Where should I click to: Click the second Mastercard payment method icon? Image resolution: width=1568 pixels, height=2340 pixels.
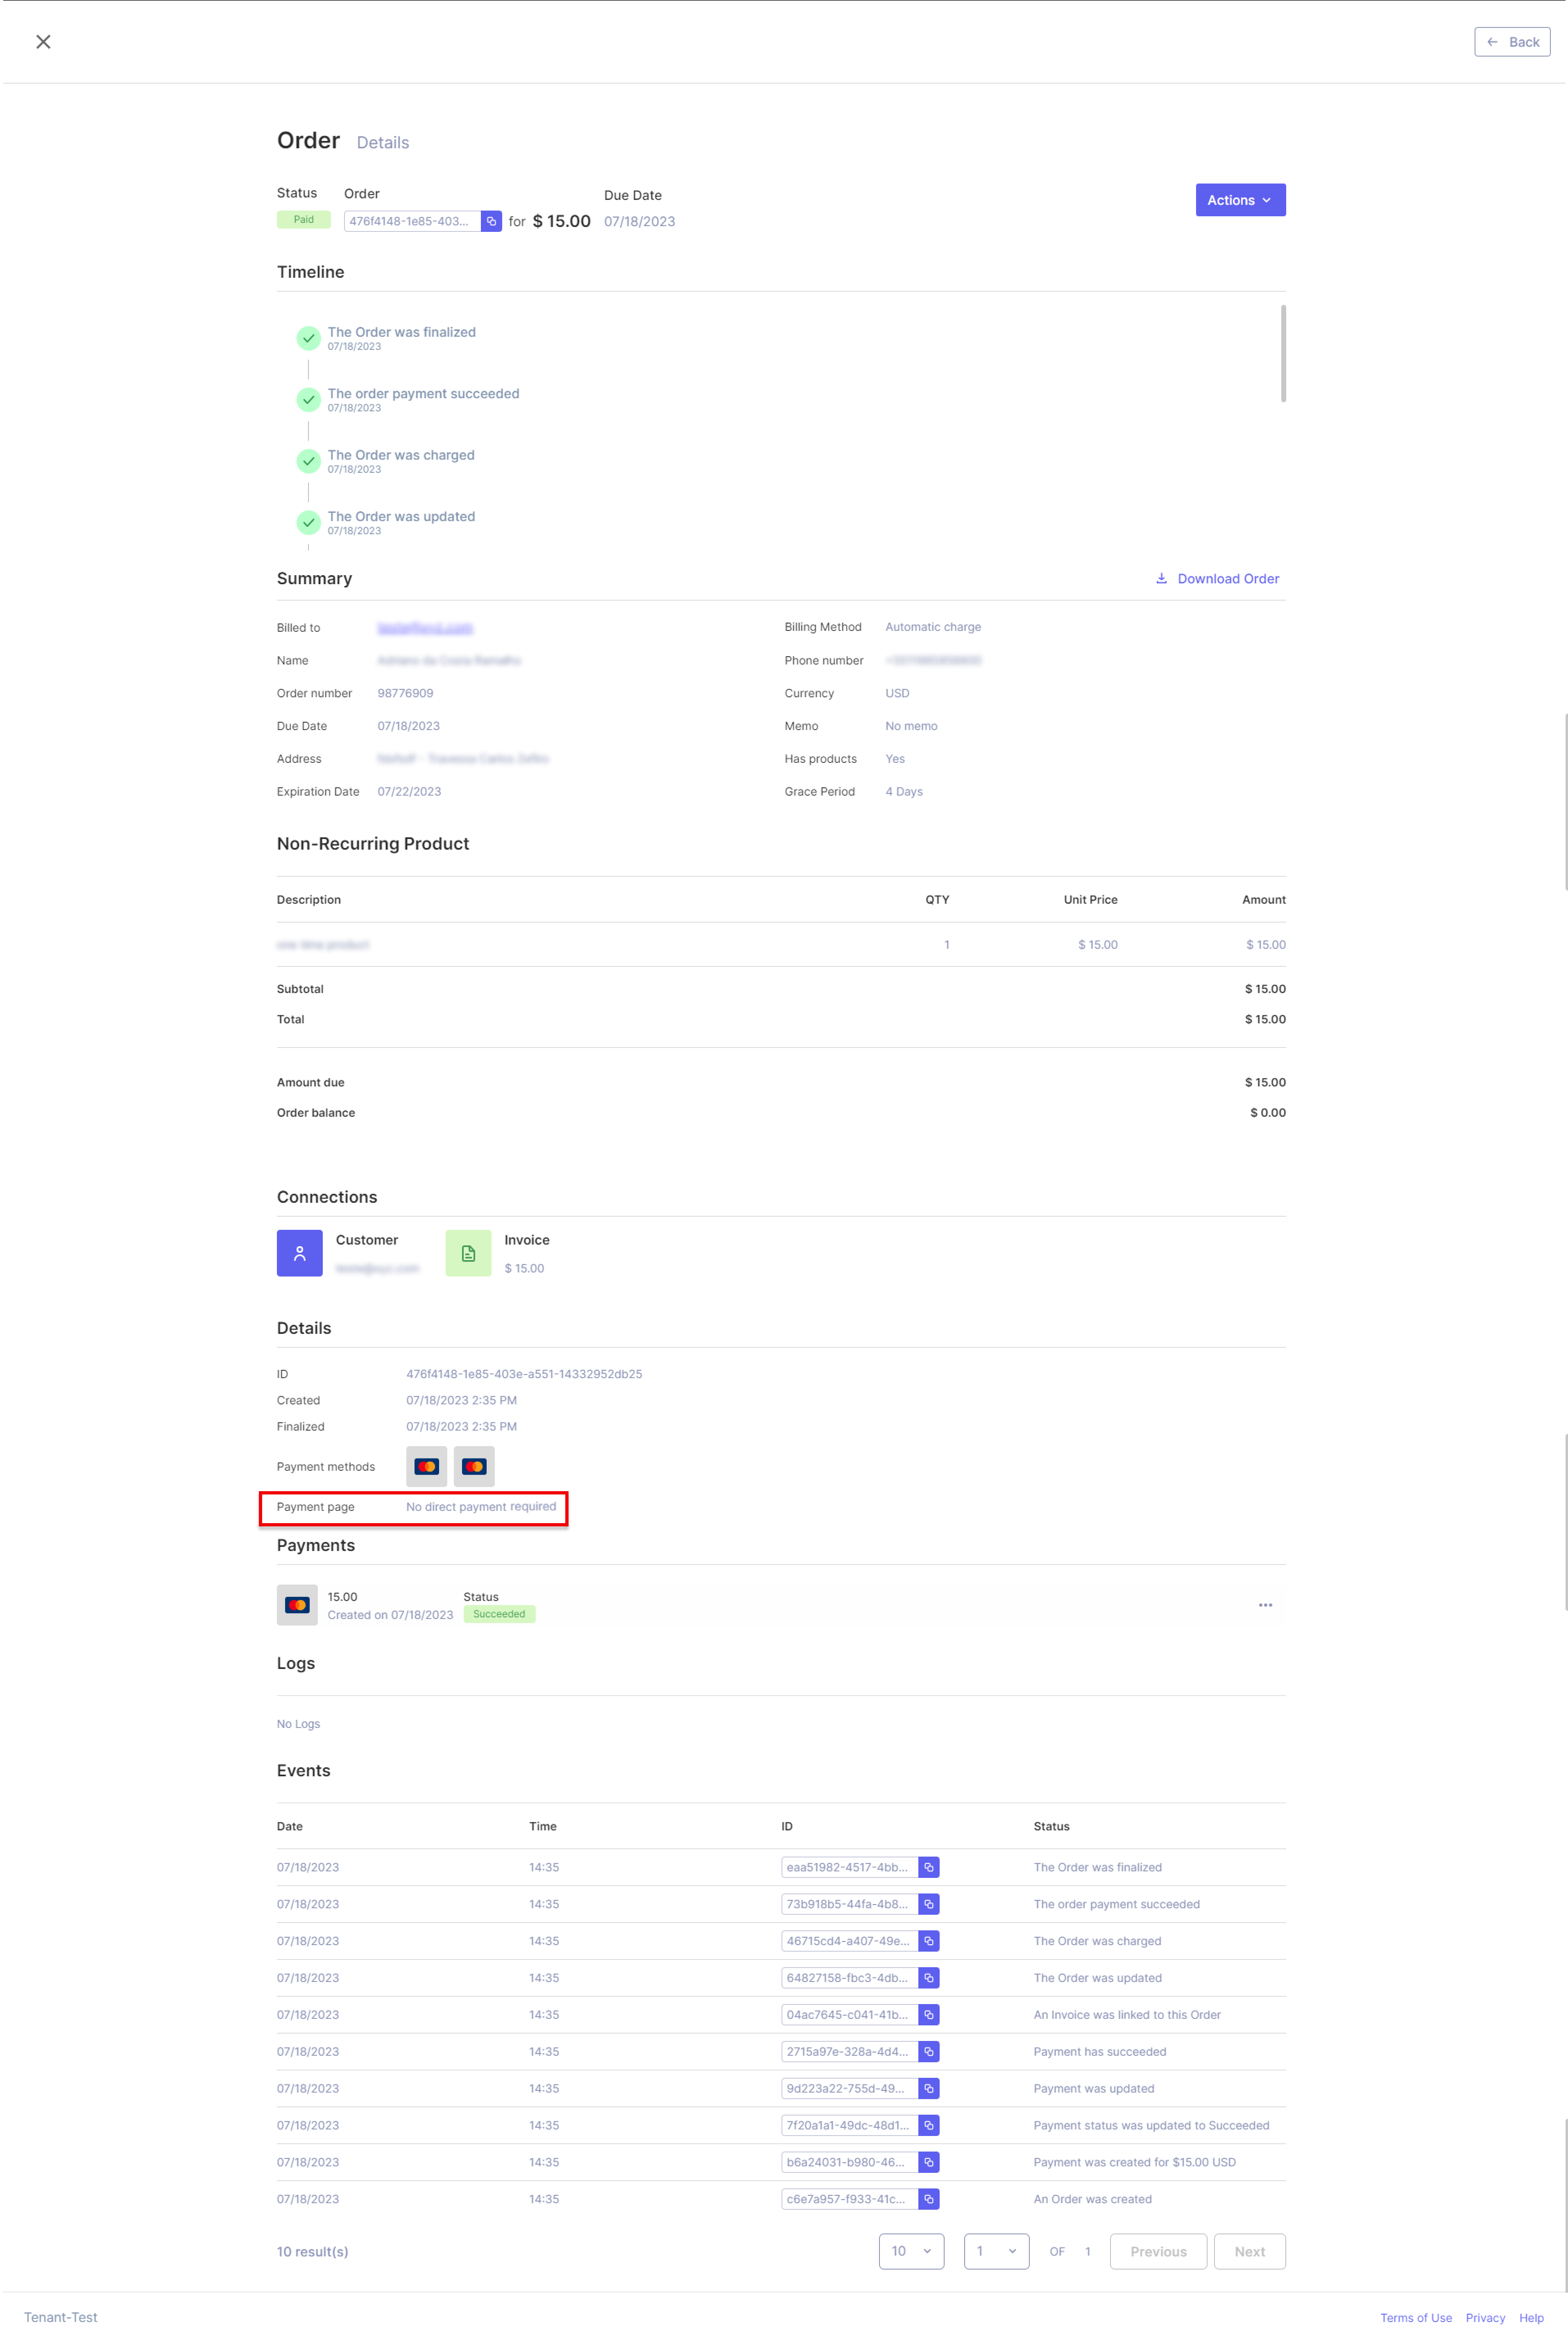(x=474, y=1466)
